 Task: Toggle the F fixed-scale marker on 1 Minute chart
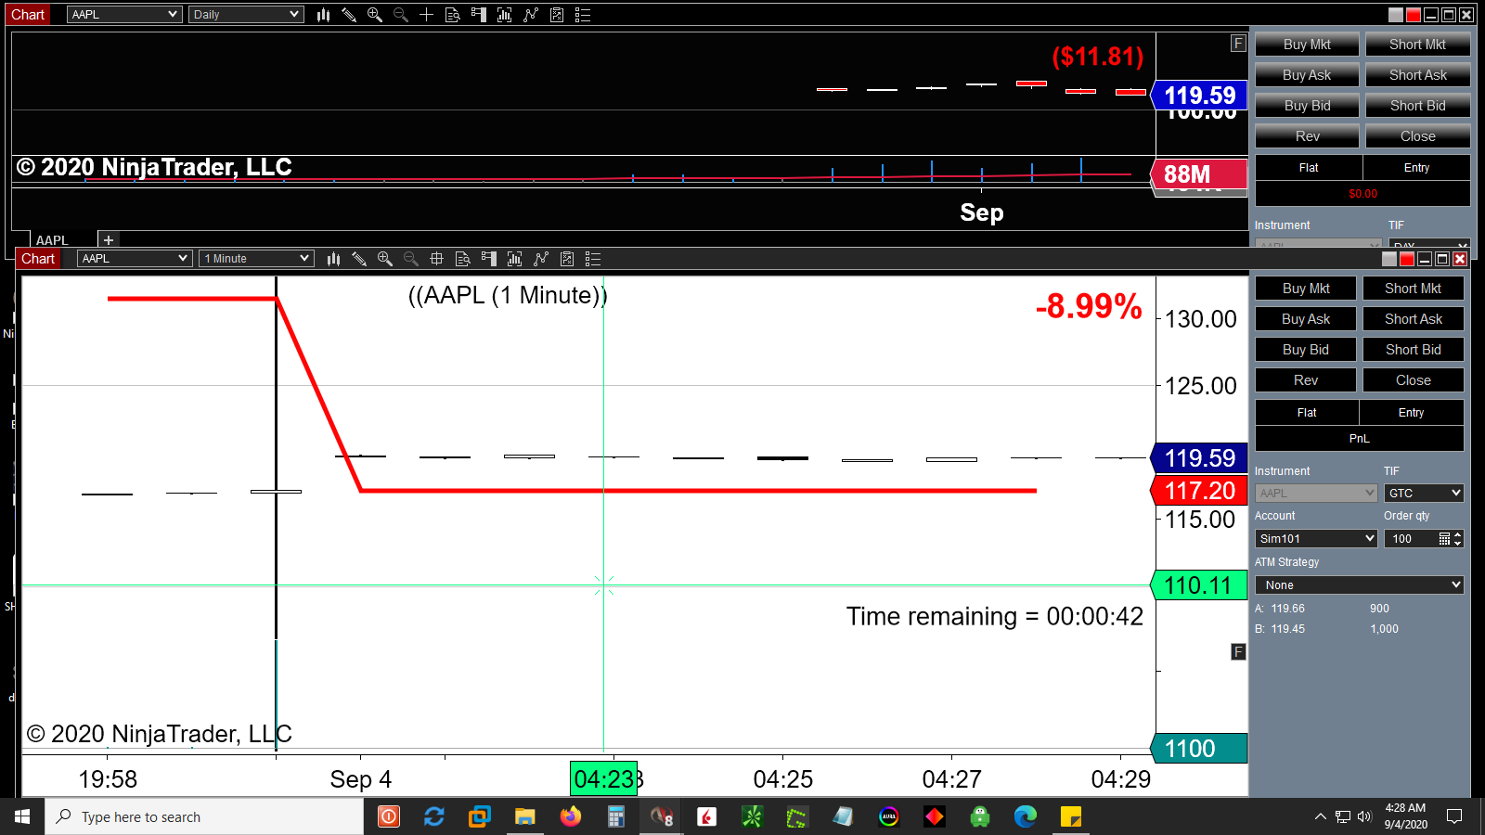(x=1238, y=652)
